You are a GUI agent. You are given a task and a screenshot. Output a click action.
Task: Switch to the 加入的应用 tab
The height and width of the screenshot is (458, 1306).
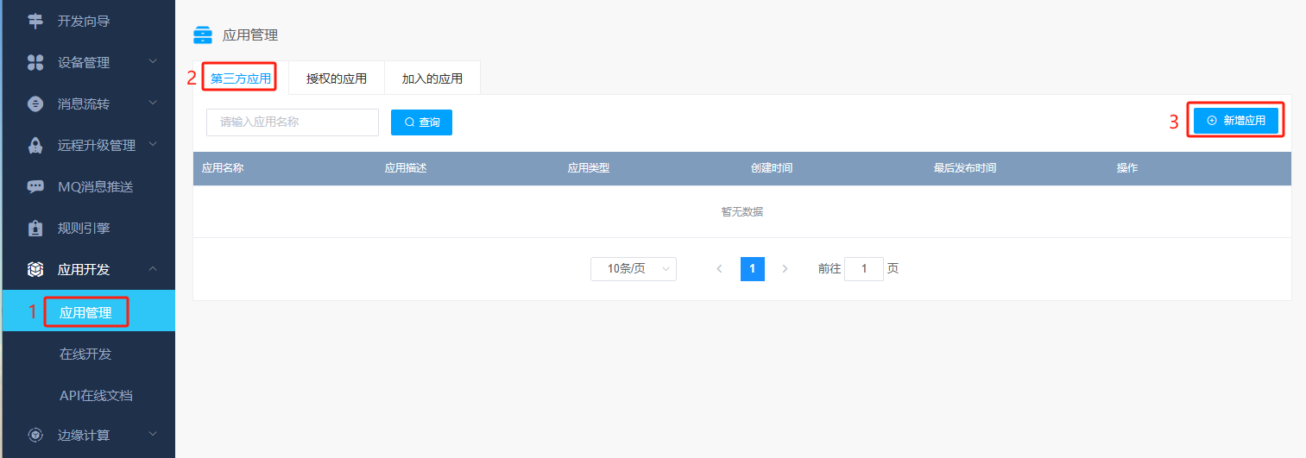pos(432,78)
